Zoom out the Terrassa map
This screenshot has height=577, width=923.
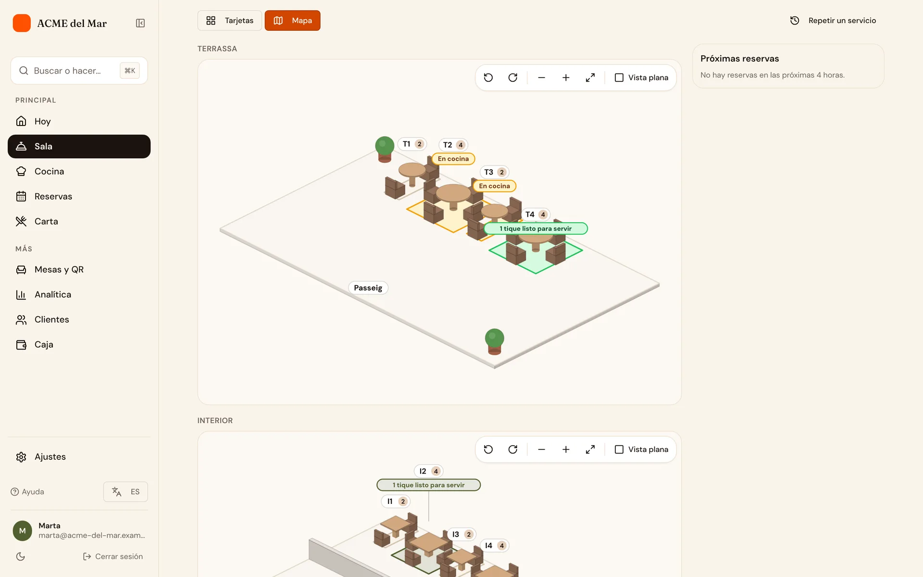pyautogui.click(x=542, y=77)
